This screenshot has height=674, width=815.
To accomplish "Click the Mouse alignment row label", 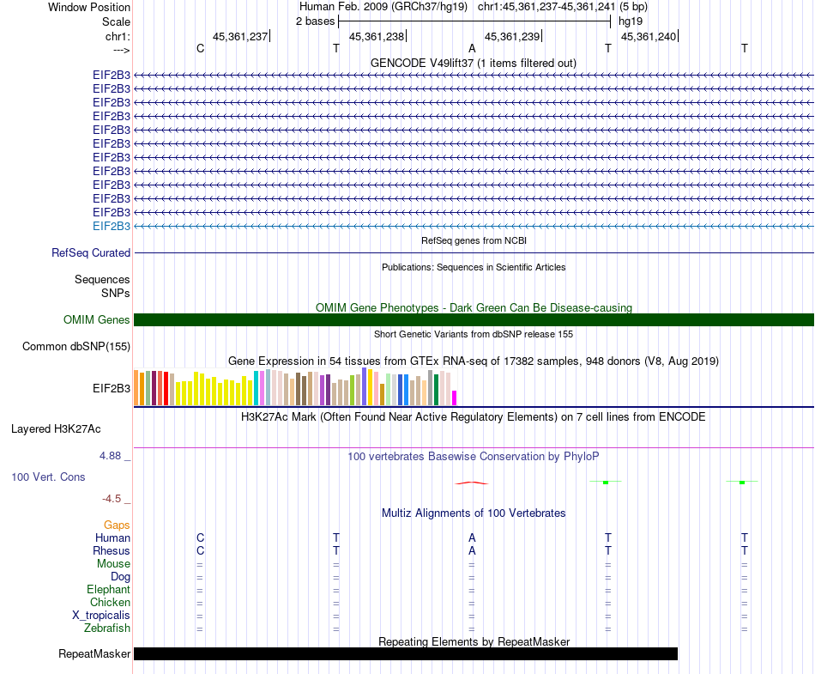I will 113,564.
